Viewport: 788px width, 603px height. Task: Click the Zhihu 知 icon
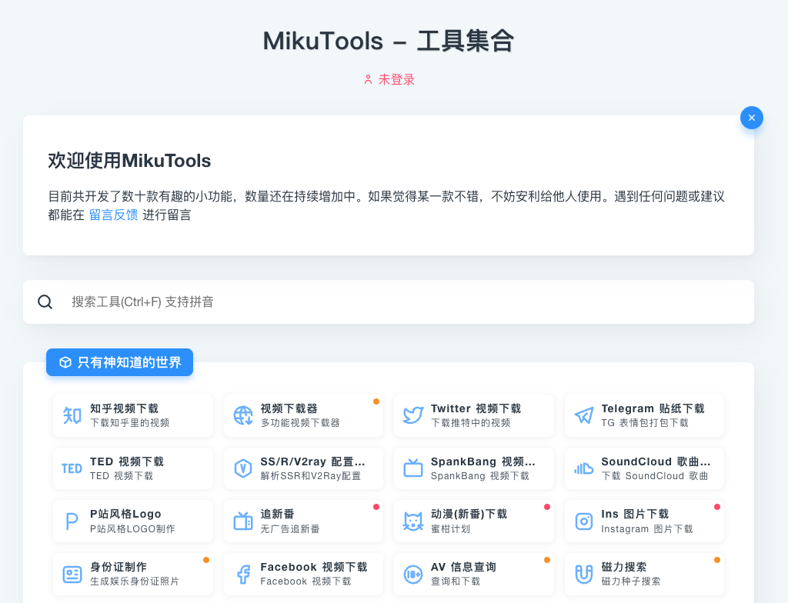pyautogui.click(x=72, y=415)
